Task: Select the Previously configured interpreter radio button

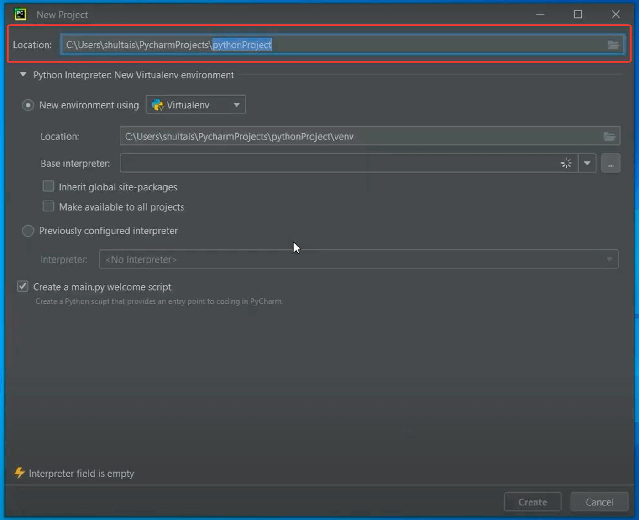Action: click(x=27, y=231)
